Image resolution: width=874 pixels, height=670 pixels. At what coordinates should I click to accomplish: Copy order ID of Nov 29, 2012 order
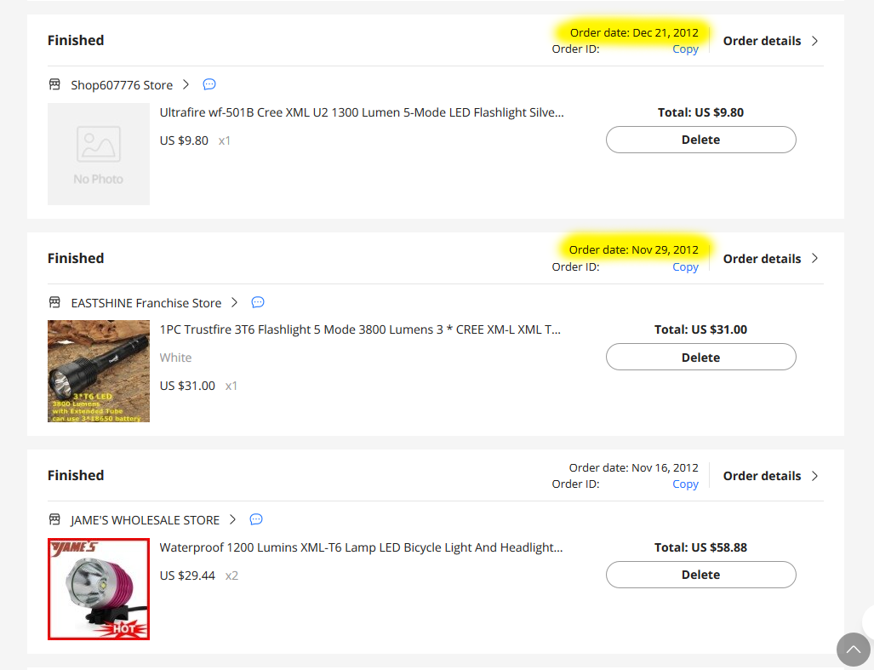pos(685,267)
